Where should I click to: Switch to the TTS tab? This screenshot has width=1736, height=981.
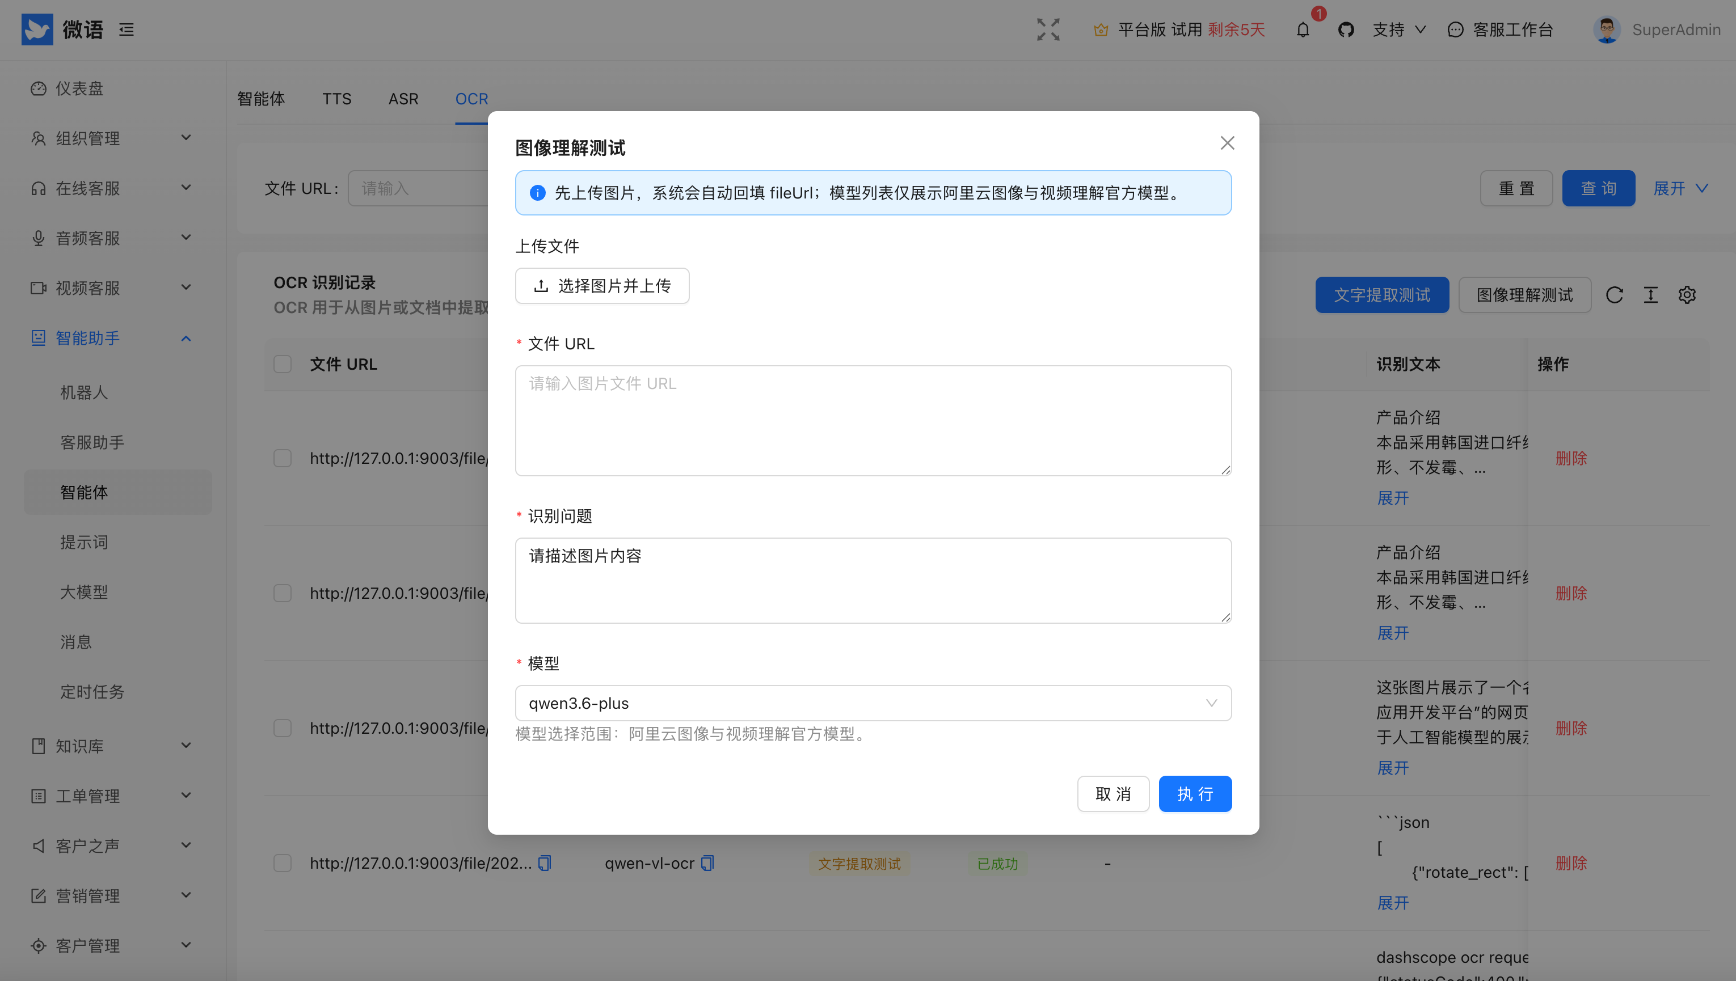pyautogui.click(x=336, y=99)
